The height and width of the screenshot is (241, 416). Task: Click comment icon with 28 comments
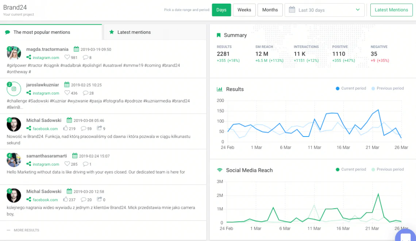click(85, 93)
